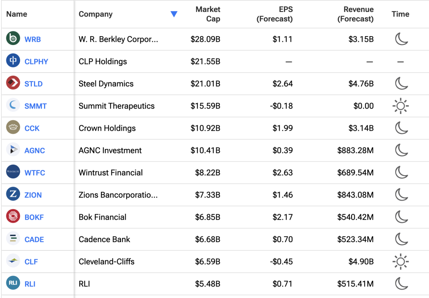Image resolution: width=429 pixels, height=298 pixels.
Task: Open the CADE ticker link
Action: [34, 240]
